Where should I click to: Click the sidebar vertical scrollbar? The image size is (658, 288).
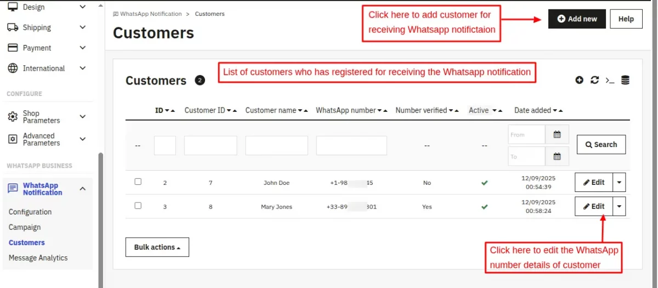[100, 219]
